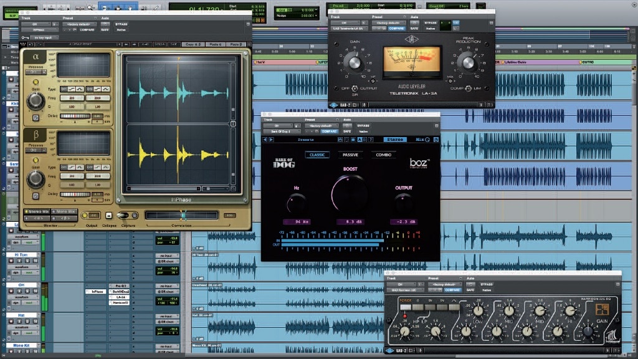The height and width of the screenshot is (359, 638).
Task: Click phase invert button under alpha Gain knob
Action: pyautogui.click(x=36, y=118)
